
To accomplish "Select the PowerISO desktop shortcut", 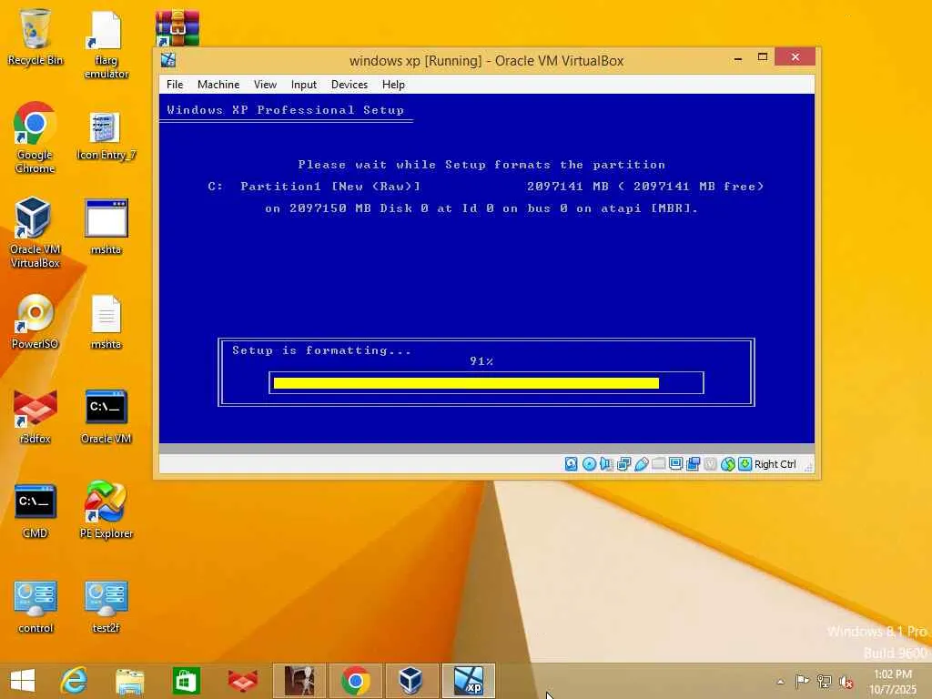I will point(35,321).
